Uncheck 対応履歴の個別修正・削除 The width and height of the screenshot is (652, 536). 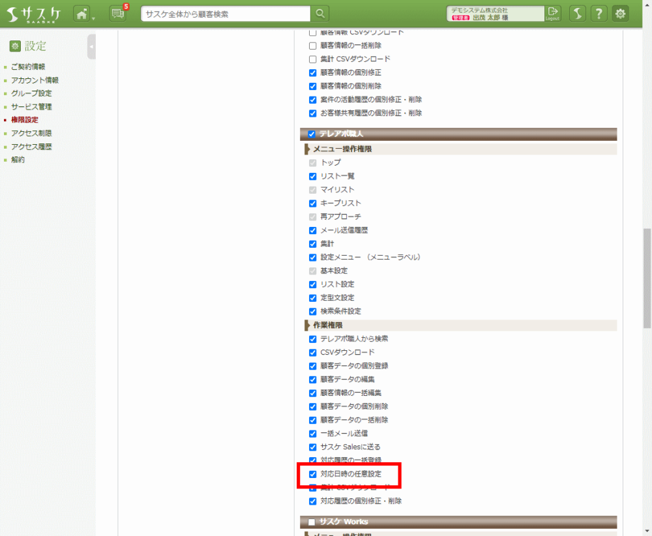(x=313, y=501)
